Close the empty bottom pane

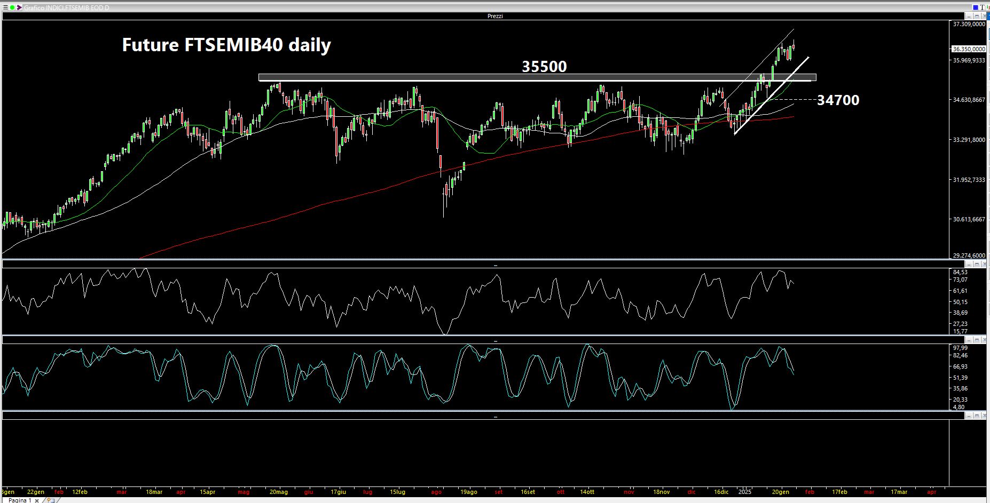(x=984, y=416)
